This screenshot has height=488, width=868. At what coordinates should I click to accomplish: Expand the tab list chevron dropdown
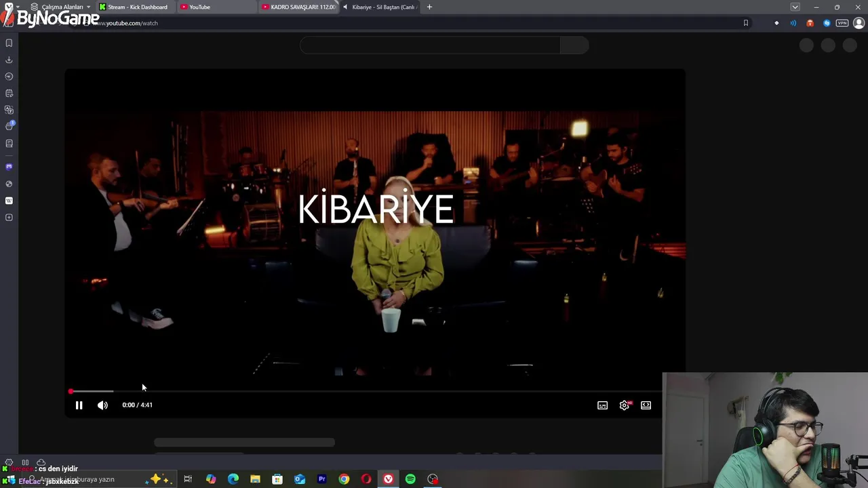795,7
